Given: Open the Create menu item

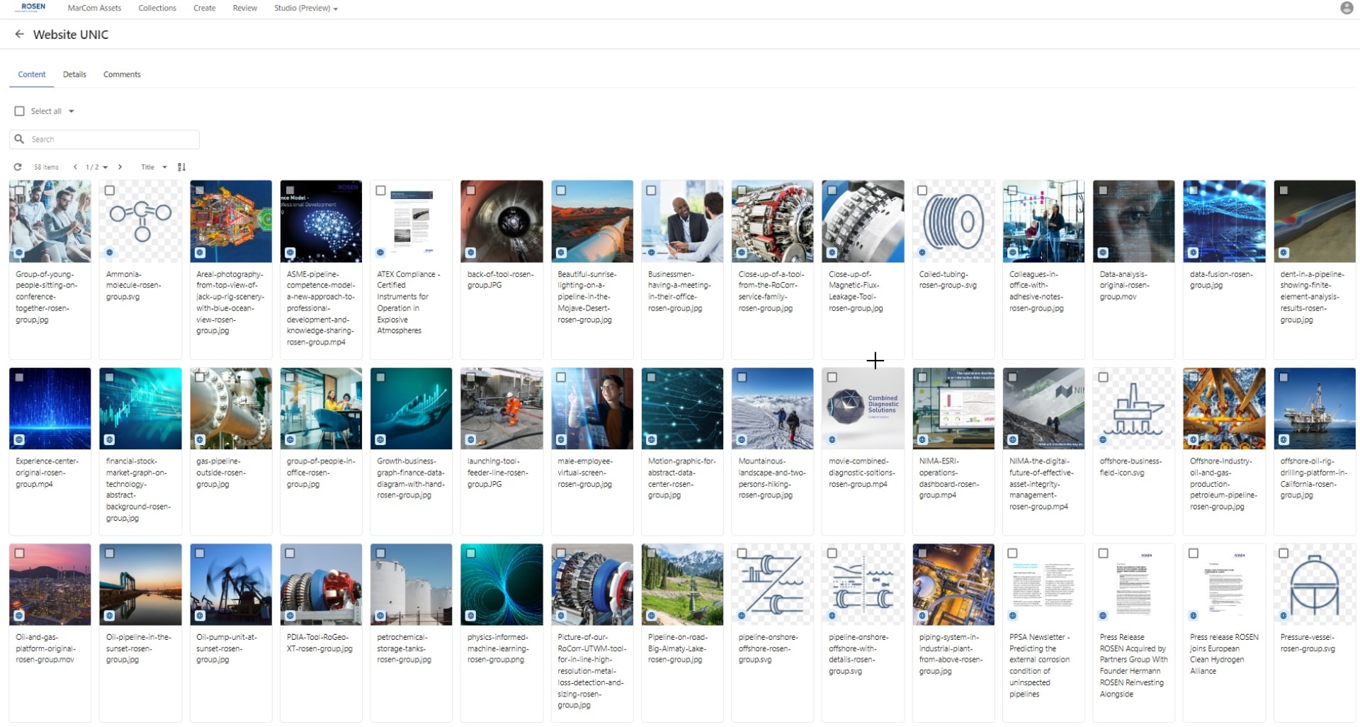Looking at the screenshot, I should tap(205, 8).
